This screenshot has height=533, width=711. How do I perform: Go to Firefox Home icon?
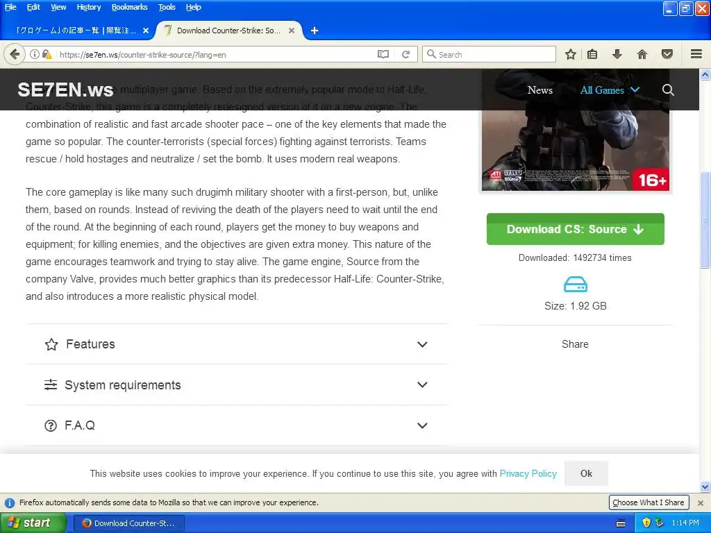[x=642, y=54]
